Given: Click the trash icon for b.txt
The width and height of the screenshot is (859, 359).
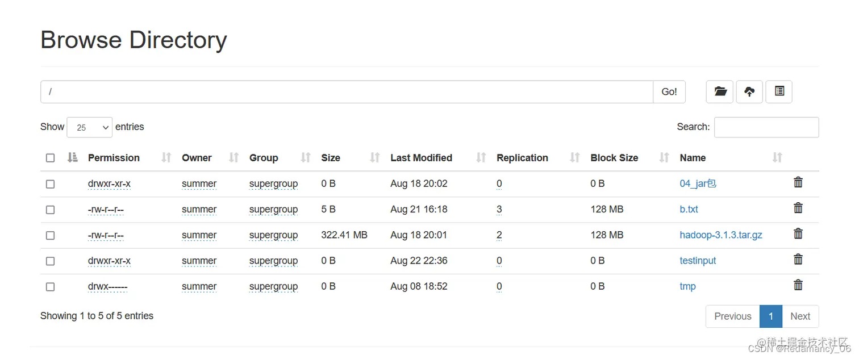Looking at the screenshot, I should pyautogui.click(x=798, y=208).
